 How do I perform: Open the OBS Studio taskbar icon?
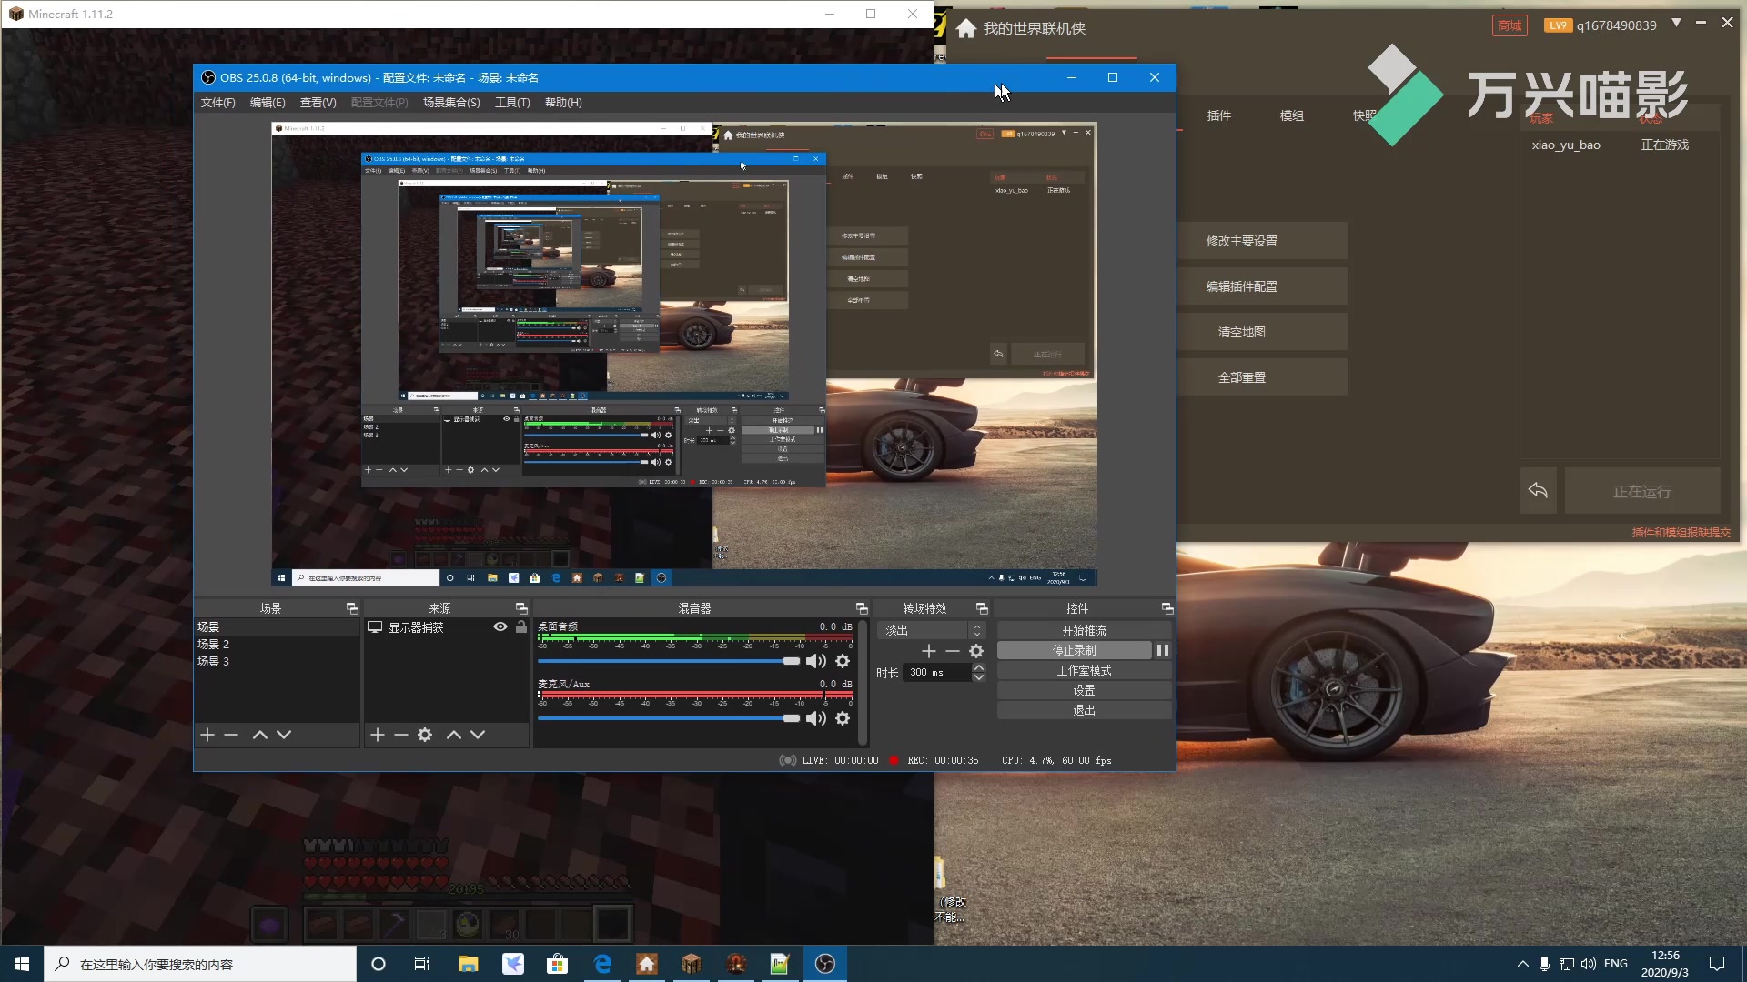(x=825, y=964)
